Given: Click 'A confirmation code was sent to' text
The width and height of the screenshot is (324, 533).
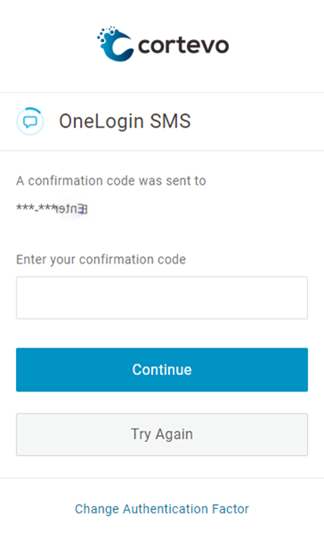Looking at the screenshot, I should pyautogui.click(x=111, y=181).
